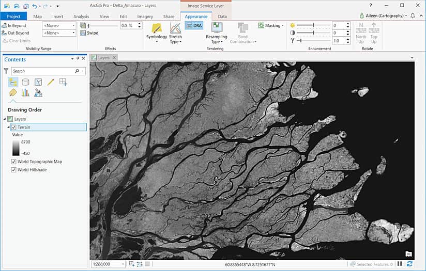Switch to the Map ribbon tab
426x271 pixels.
click(x=38, y=17)
